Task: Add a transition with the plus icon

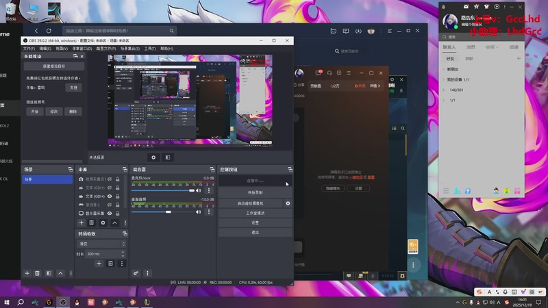Action: [x=99, y=264]
